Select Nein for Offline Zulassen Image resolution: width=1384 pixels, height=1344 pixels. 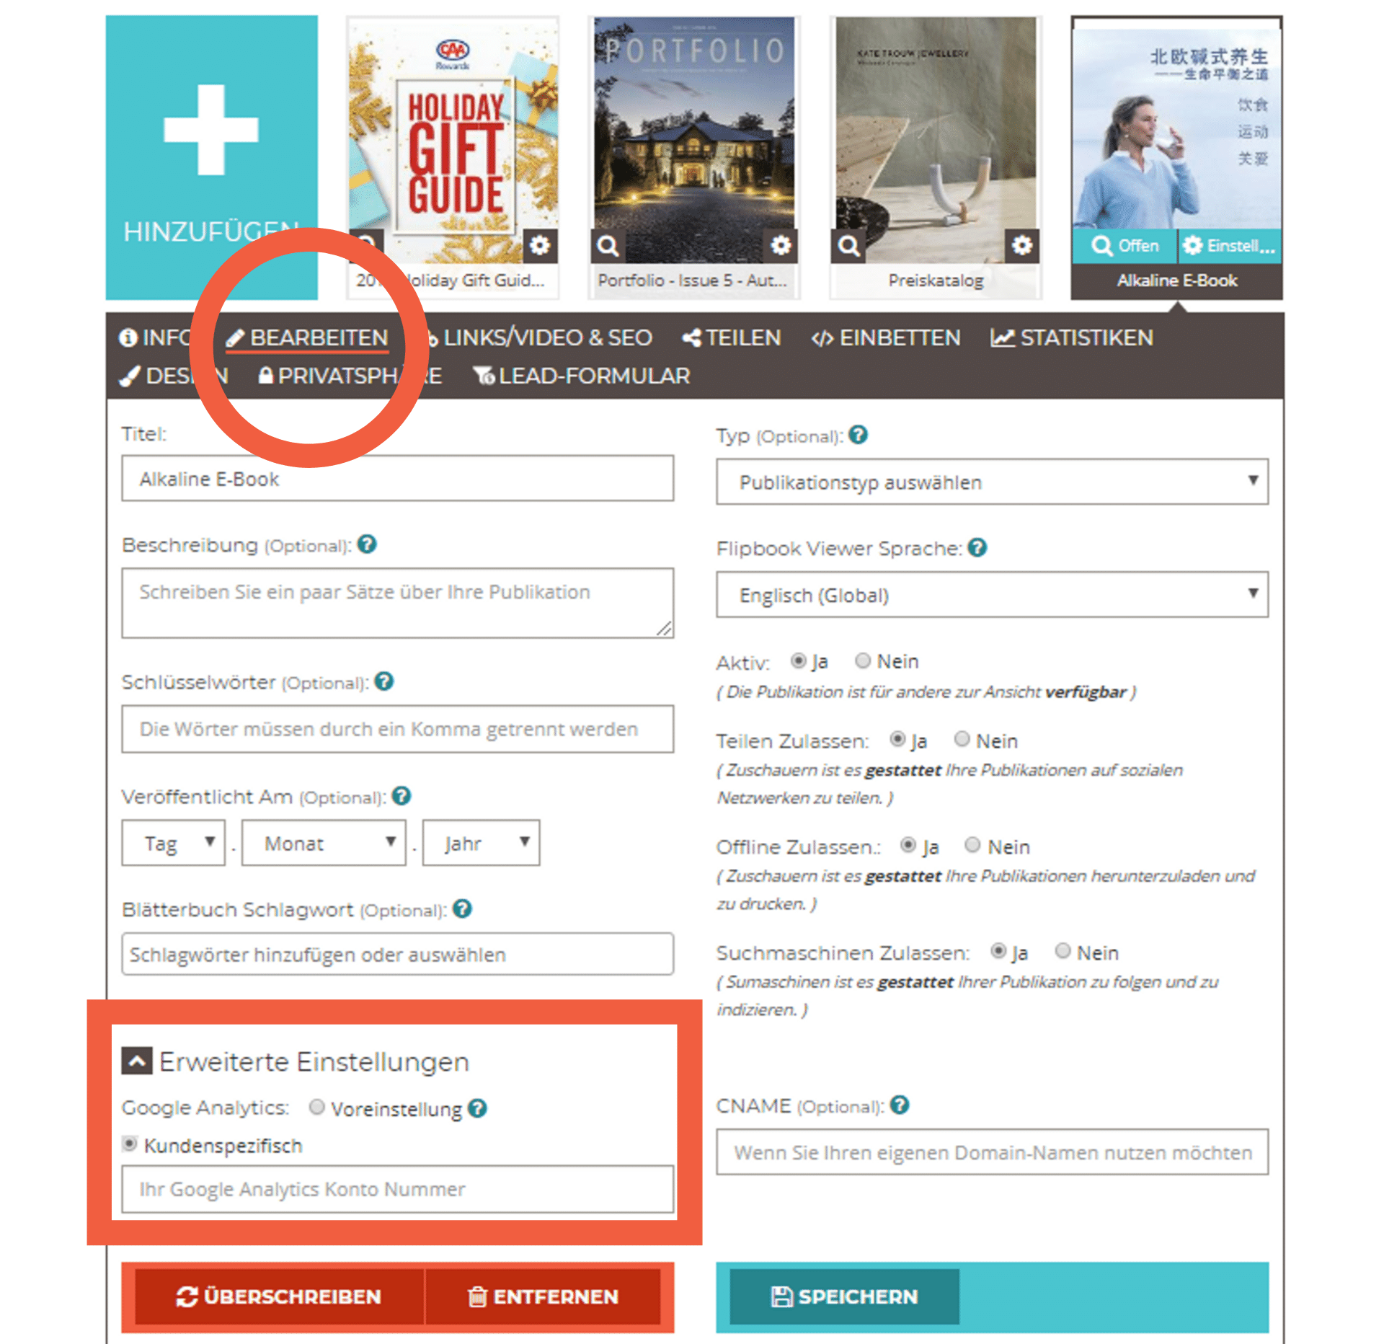(972, 845)
